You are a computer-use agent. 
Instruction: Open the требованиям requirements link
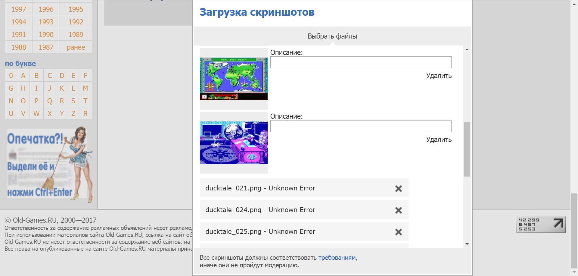pos(337,258)
